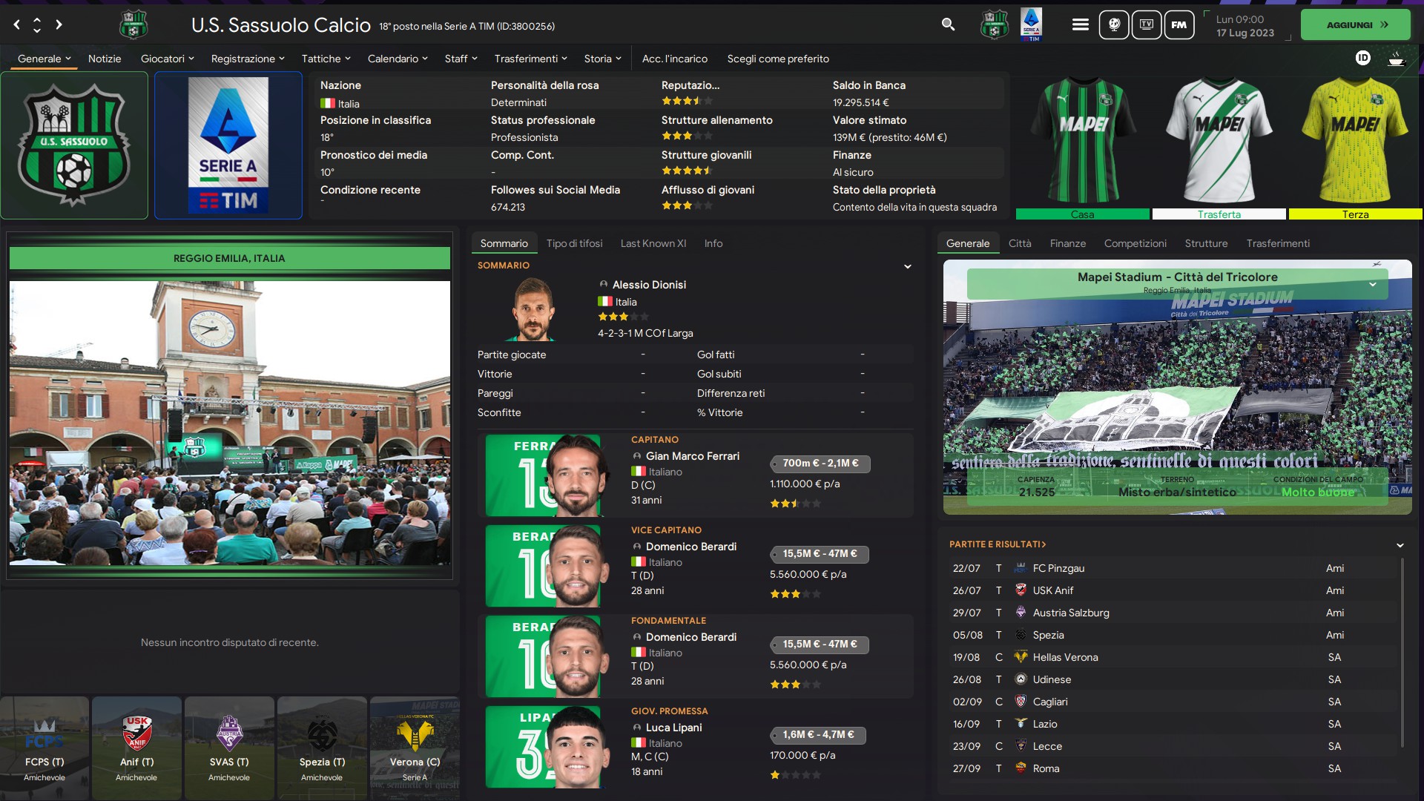Collapse the Sommario section chevron
This screenshot has width=1424, height=801.
(907, 266)
